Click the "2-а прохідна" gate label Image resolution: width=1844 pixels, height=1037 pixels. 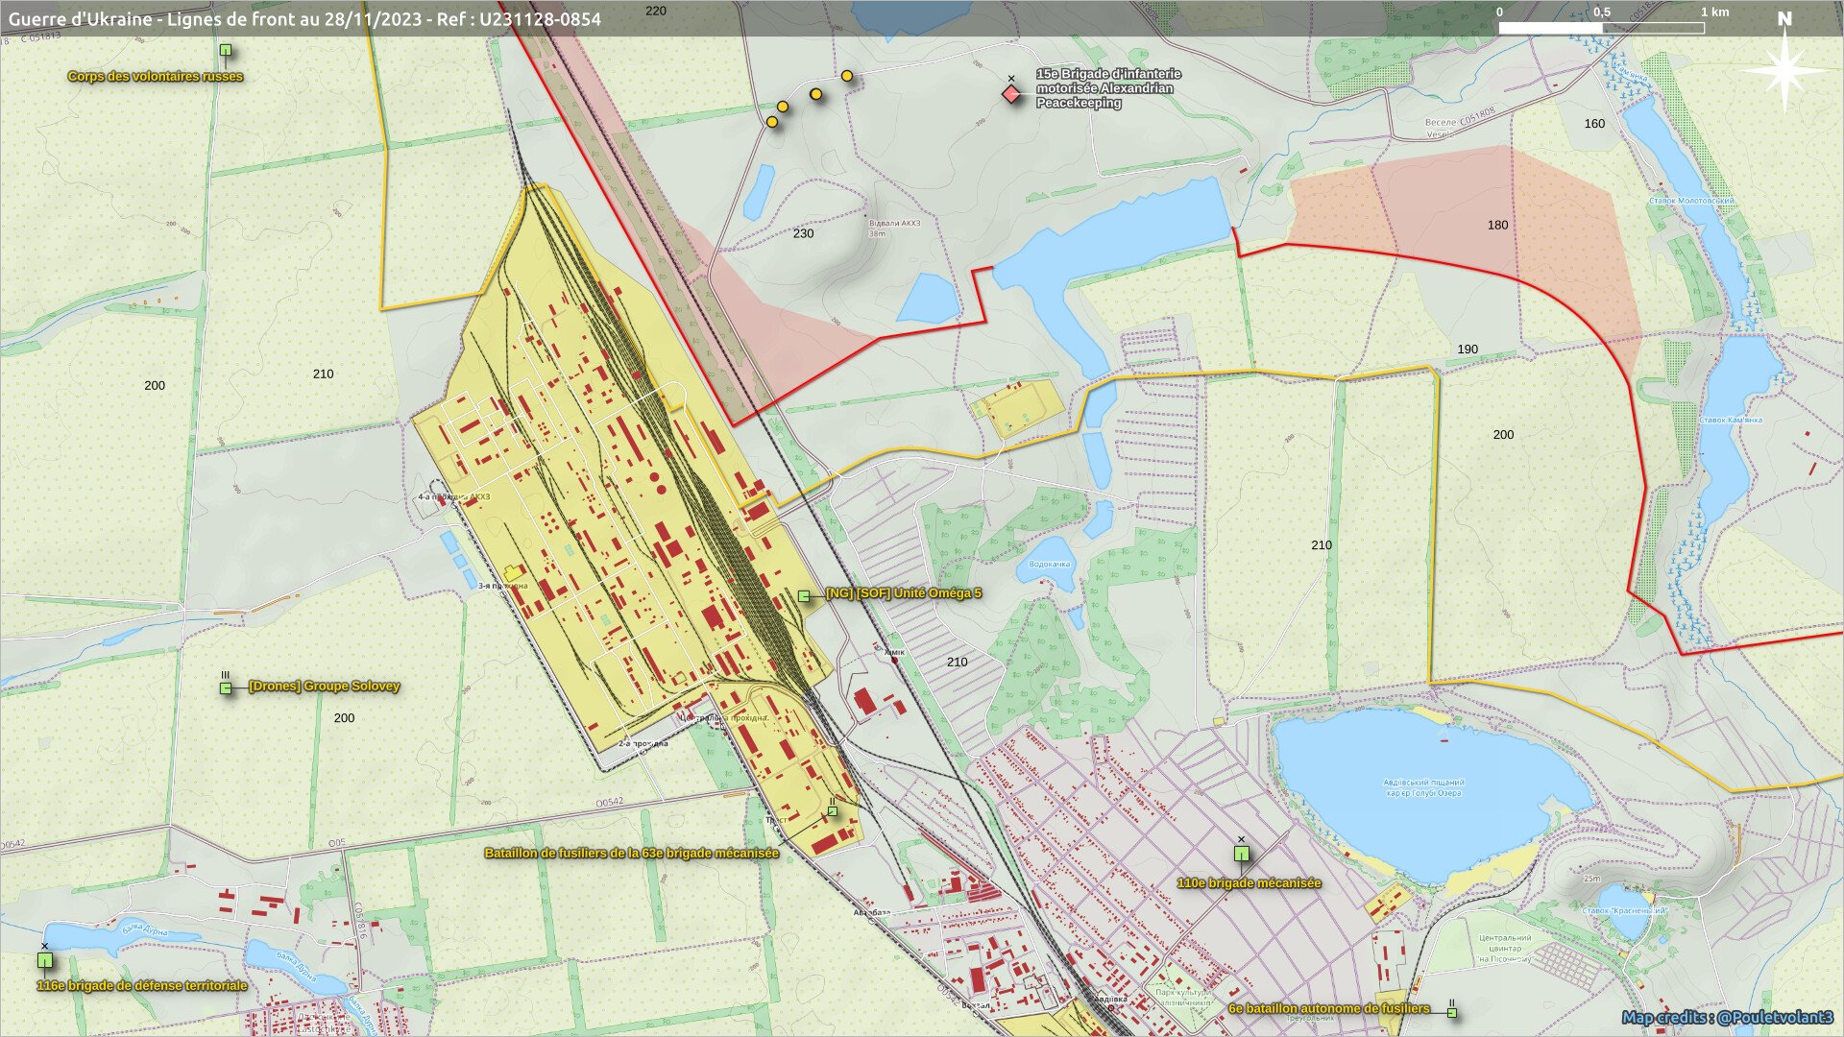tap(643, 743)
